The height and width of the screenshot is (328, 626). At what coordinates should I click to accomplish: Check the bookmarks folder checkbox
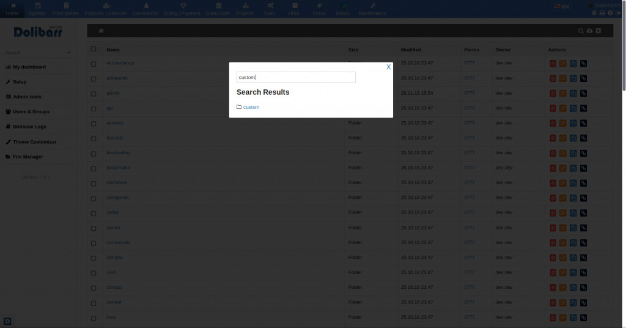click(94, 169)
